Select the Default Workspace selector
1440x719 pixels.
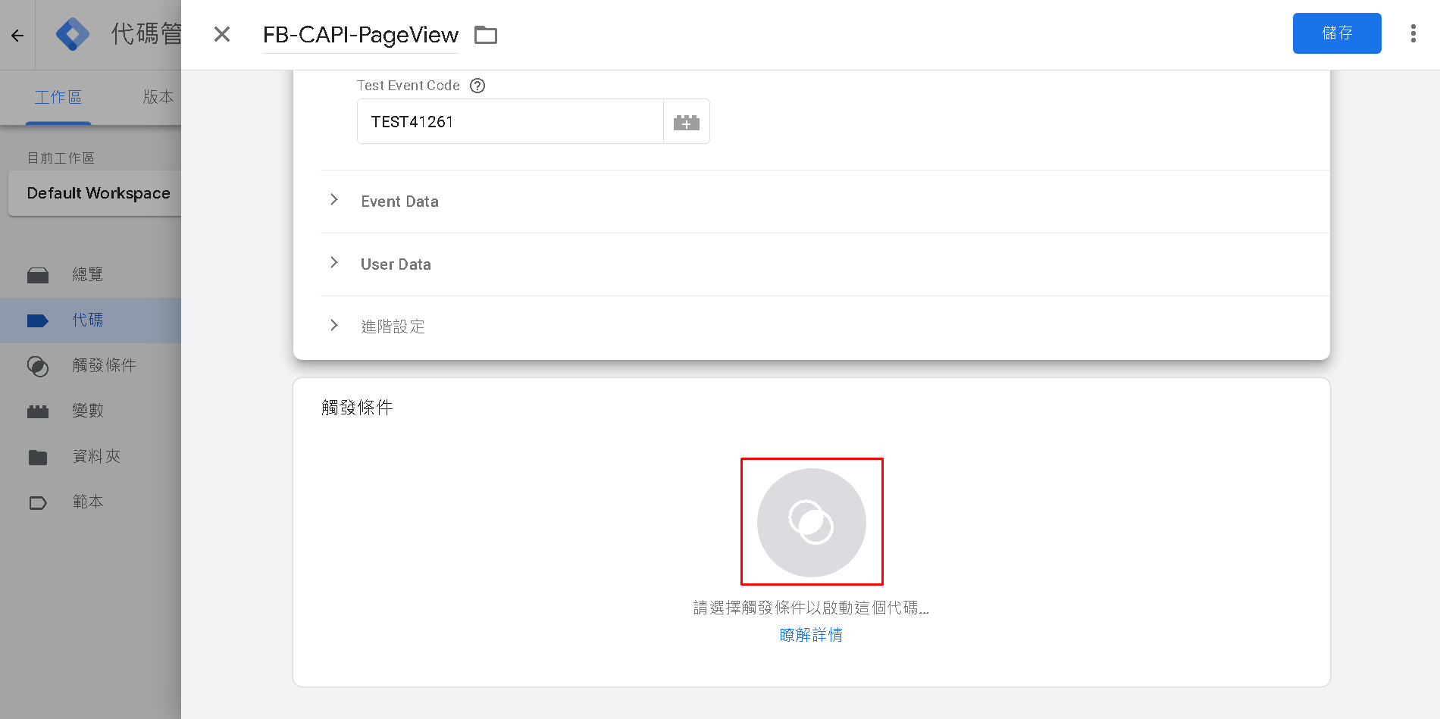pyautogui.click(x=95, y=193)
